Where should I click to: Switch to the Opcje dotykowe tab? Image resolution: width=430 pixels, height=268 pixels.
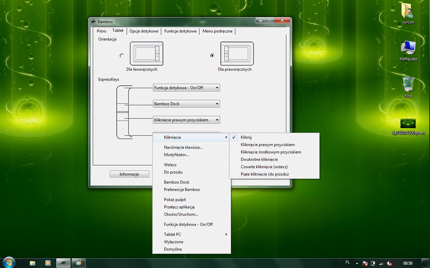click(x=144, y=31)
